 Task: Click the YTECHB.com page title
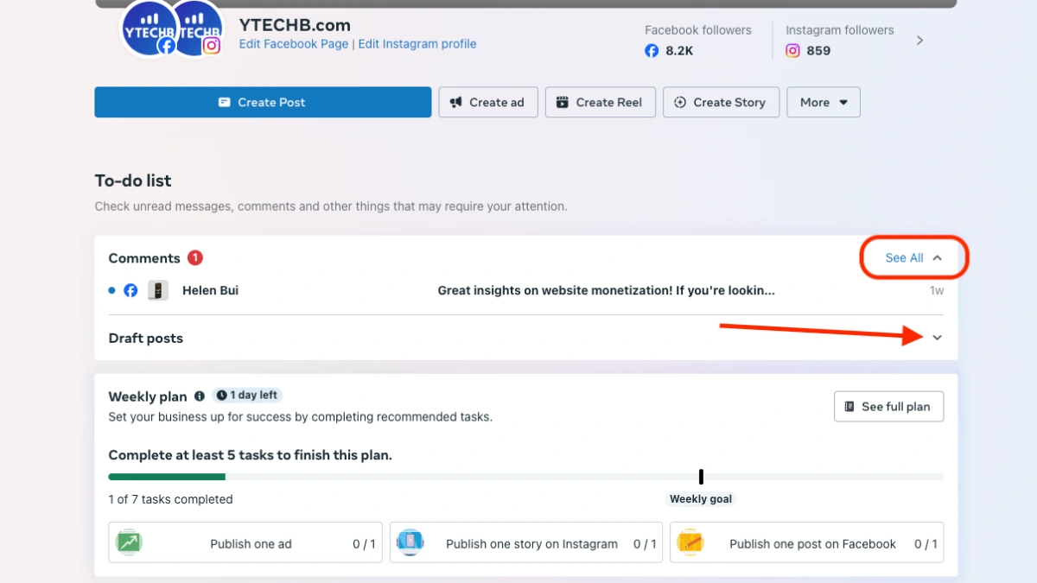[295, 25]
